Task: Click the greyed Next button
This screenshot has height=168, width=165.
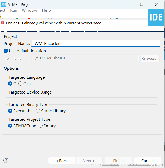Action: point(89,161)
